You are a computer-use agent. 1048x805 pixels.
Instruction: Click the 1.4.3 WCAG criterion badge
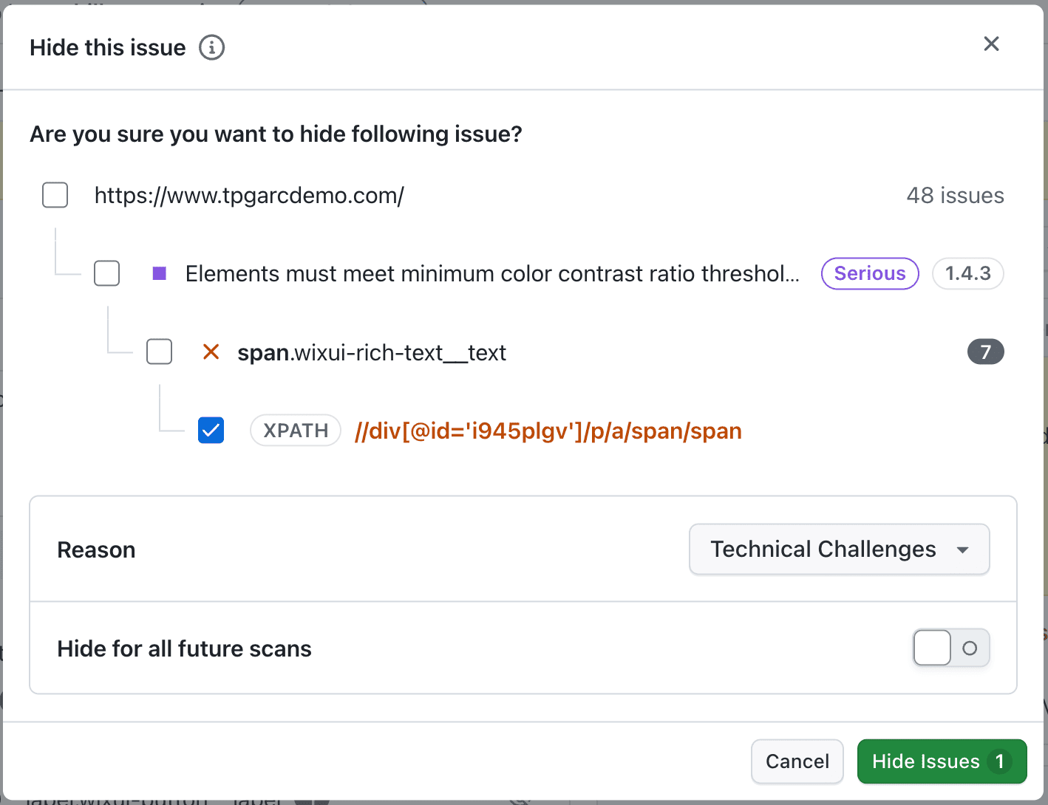(x=968, y=273)
